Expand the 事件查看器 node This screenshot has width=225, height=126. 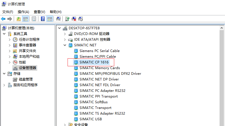(10, 45)
